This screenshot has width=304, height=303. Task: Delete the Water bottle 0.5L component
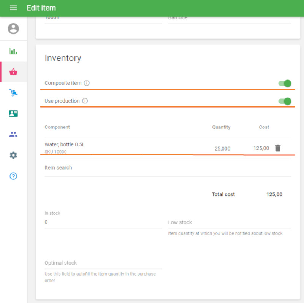pyautogui.click(x=278, y=148)
